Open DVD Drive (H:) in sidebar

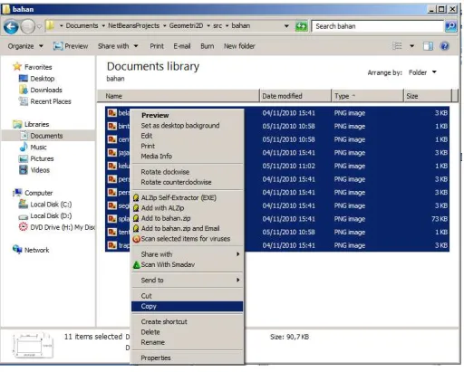[57, 227]
